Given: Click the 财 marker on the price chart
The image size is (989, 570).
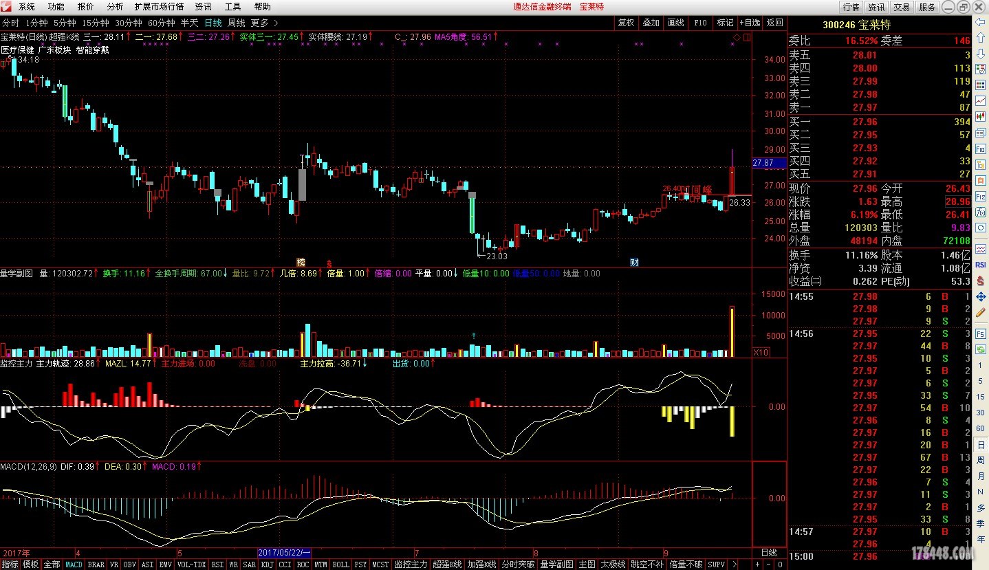Looking at the screenshot, I should pyautogui.click(x=633, y=262).
